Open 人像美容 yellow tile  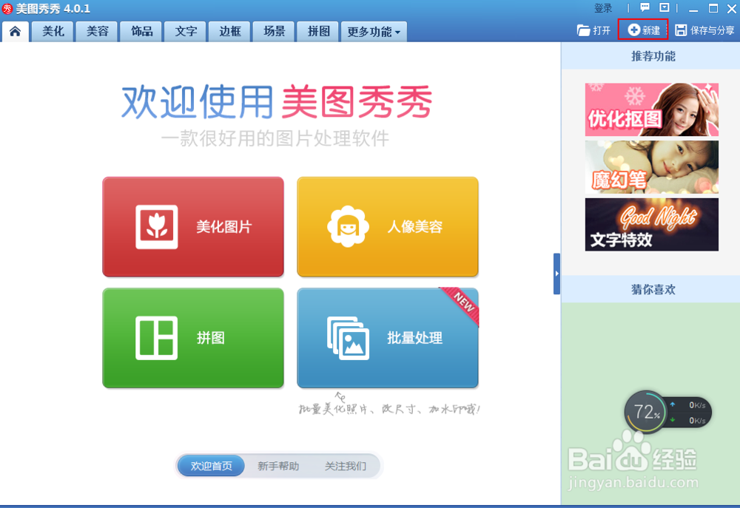[x=388, y=227]
